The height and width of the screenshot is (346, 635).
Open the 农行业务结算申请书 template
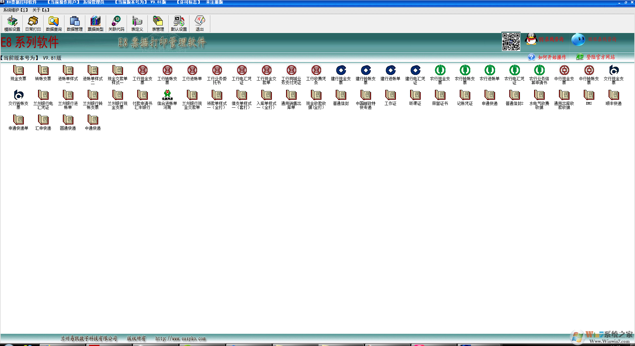539,75
